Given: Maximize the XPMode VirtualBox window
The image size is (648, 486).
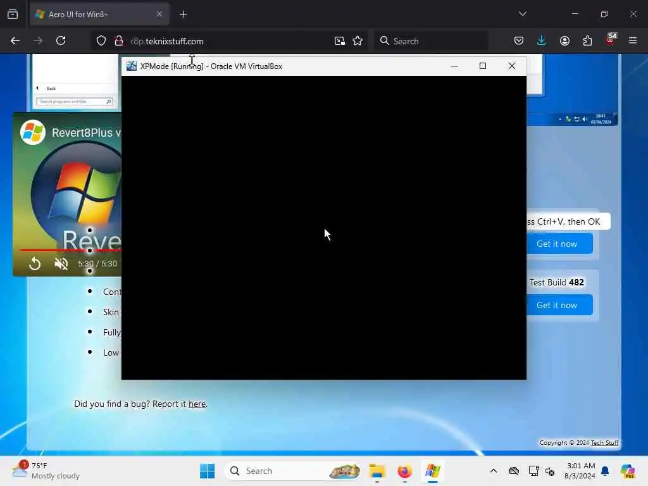Looking at the screenshot, I should (483, 66).
